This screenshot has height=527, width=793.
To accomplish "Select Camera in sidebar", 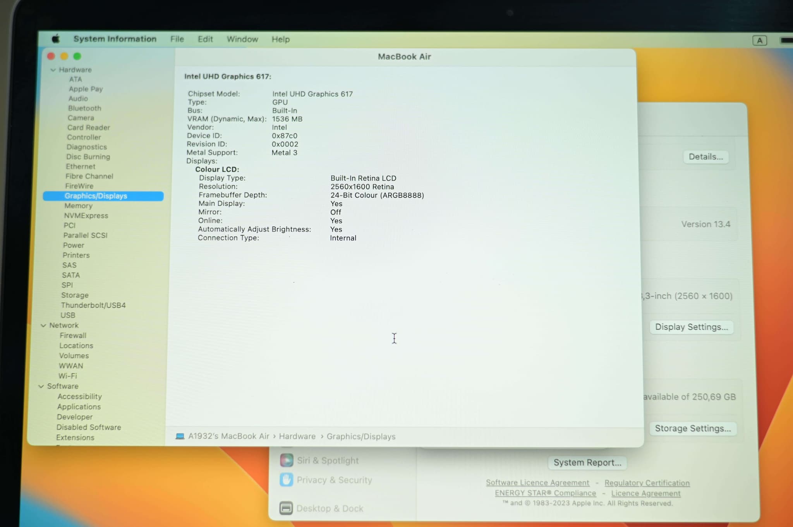I will point(81,118).
